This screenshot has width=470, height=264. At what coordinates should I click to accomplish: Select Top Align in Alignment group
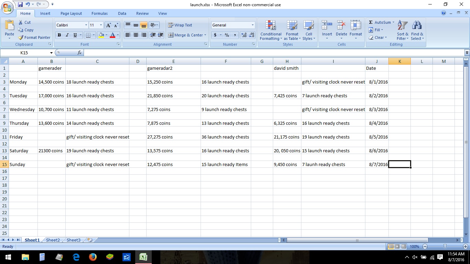[128, 25]
